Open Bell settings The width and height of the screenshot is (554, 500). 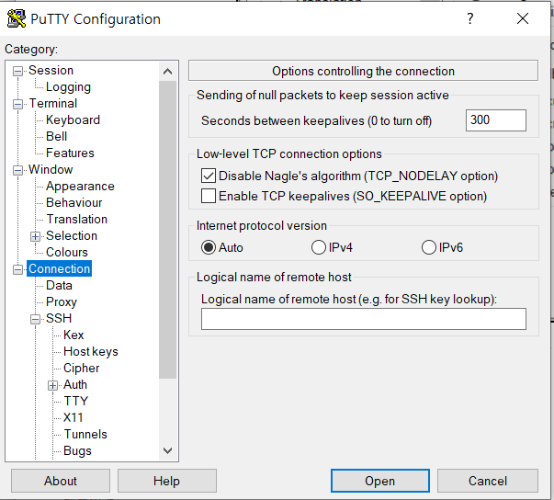57,136
